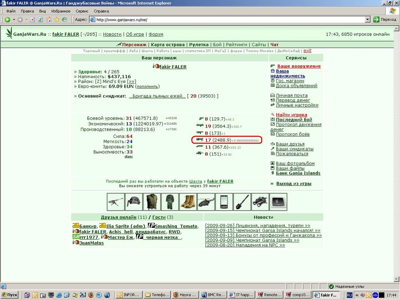Click the browser Home toolbar icon
This screenshot has width=400, height=300.
click(49, 20)
